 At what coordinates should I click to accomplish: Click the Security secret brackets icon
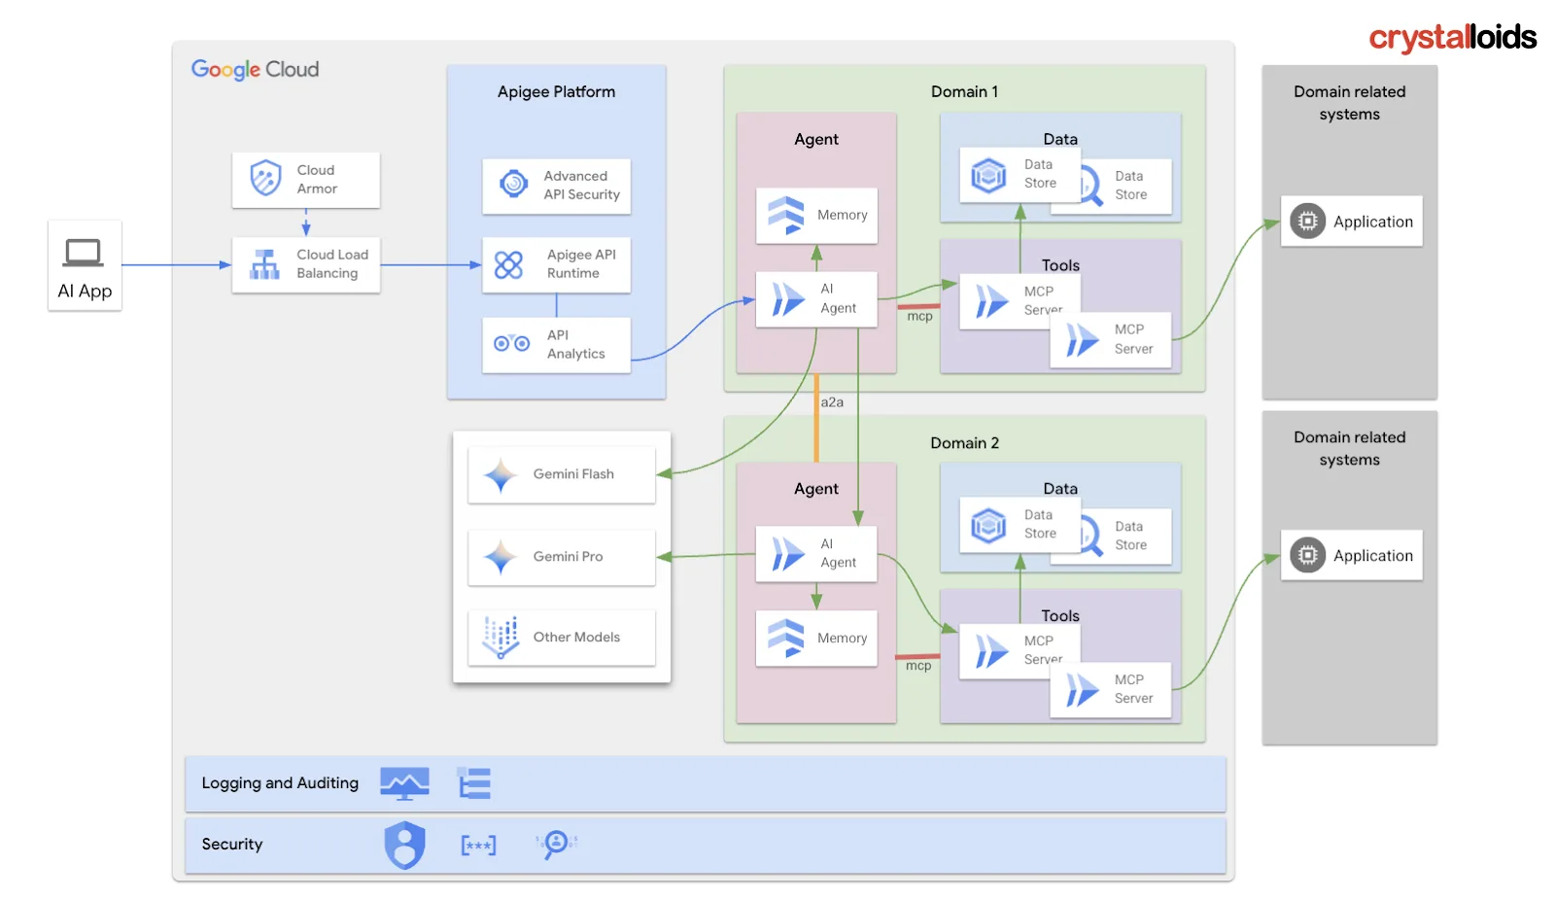point(478,846)
